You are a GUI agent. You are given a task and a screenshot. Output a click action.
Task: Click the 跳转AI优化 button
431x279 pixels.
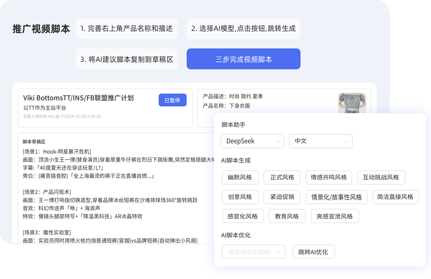(313, 252)
